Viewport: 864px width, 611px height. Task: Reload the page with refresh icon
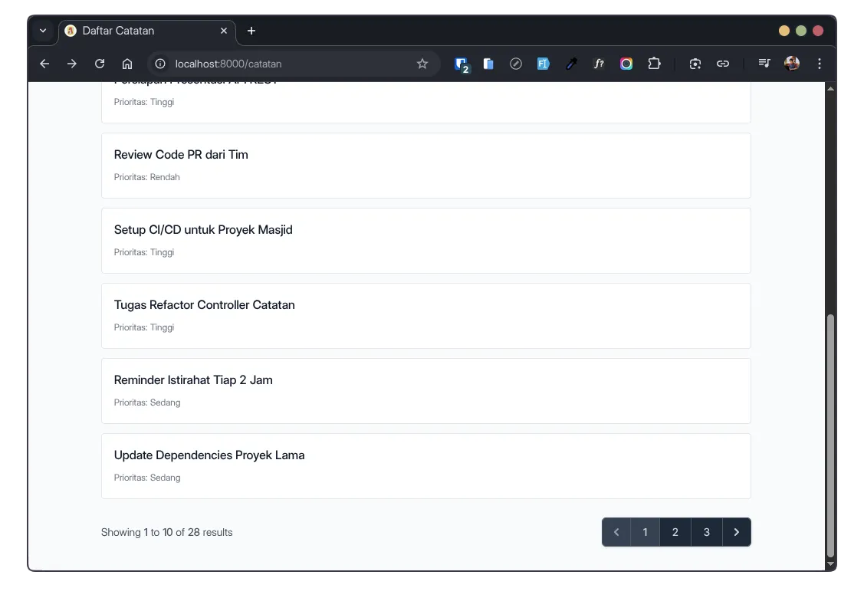tap(100, 64)
